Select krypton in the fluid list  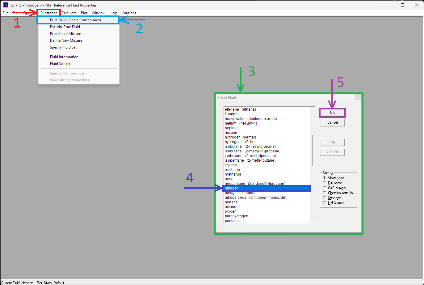pos(267,165)
